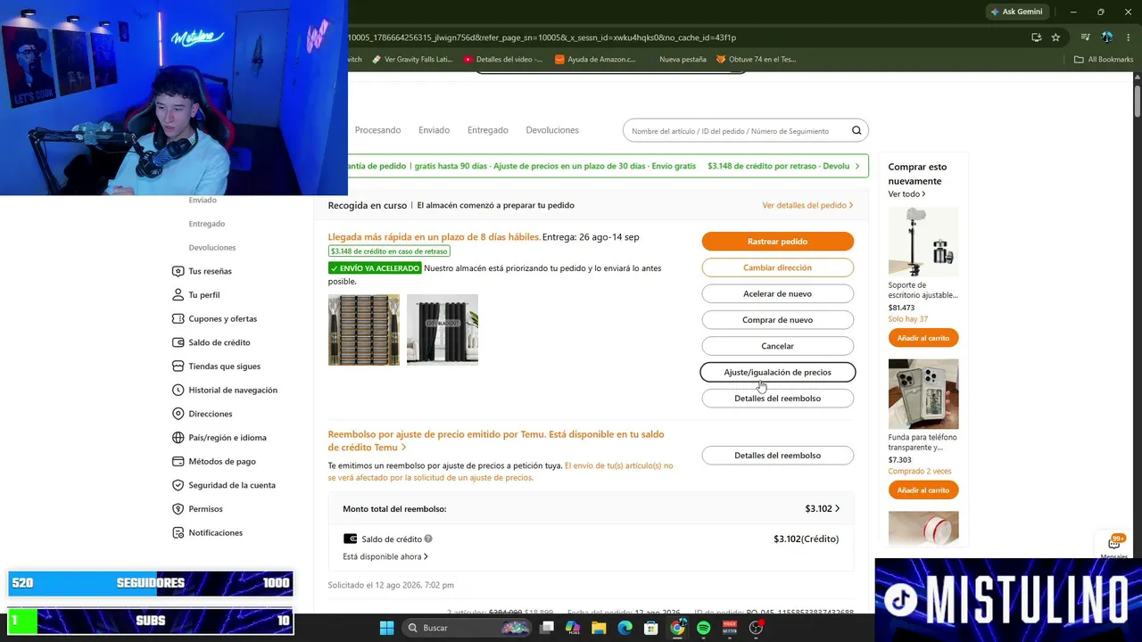
Task: Open the Reembolso por ajuste de precio link
Action: [x=496, y=440]
